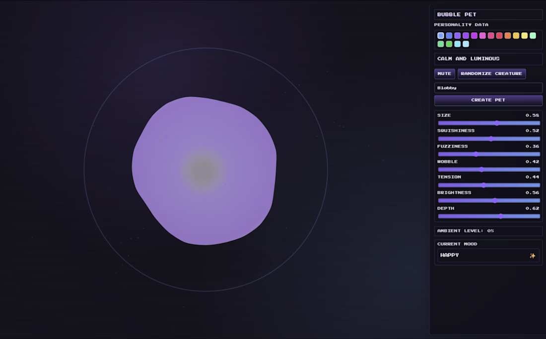Click the Size value 0.58
The height and width of the screenshot is (339, 546).
coord(532,115)
